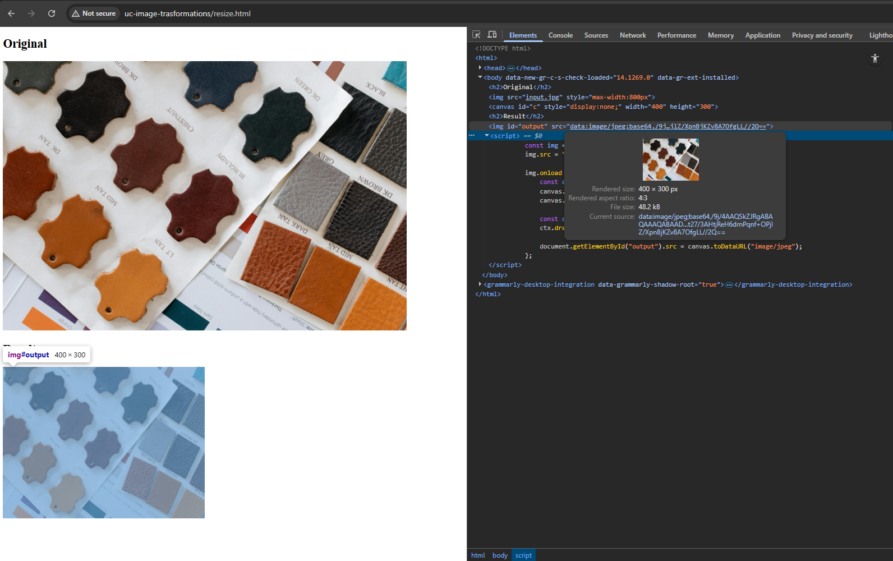Collapse the script element node

487,136
